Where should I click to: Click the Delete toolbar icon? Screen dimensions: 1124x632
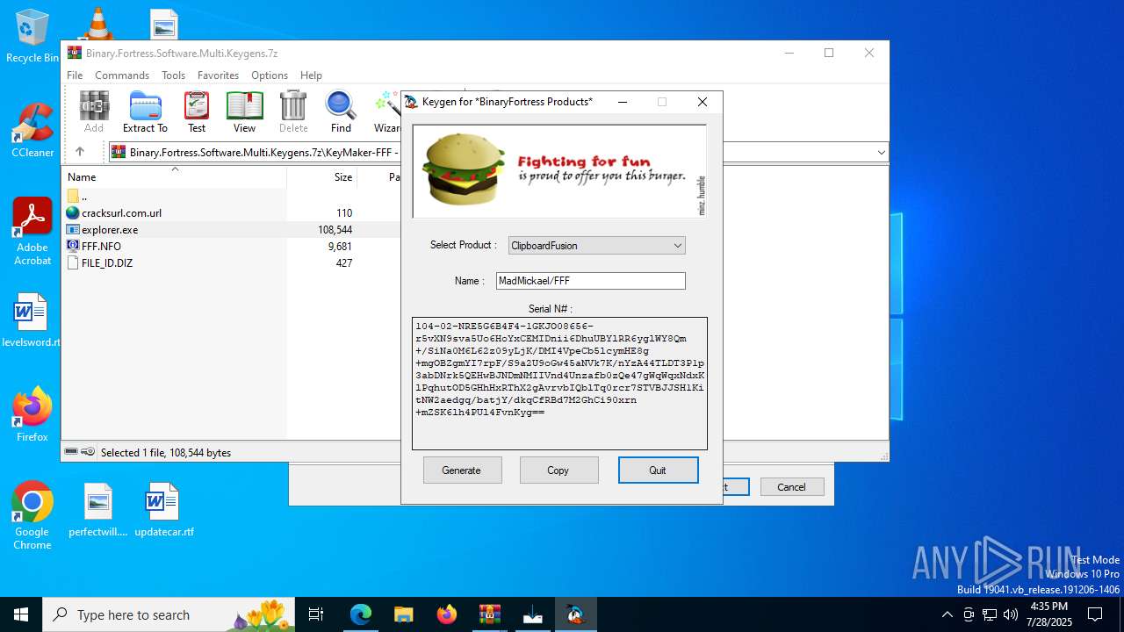point(293,111)
